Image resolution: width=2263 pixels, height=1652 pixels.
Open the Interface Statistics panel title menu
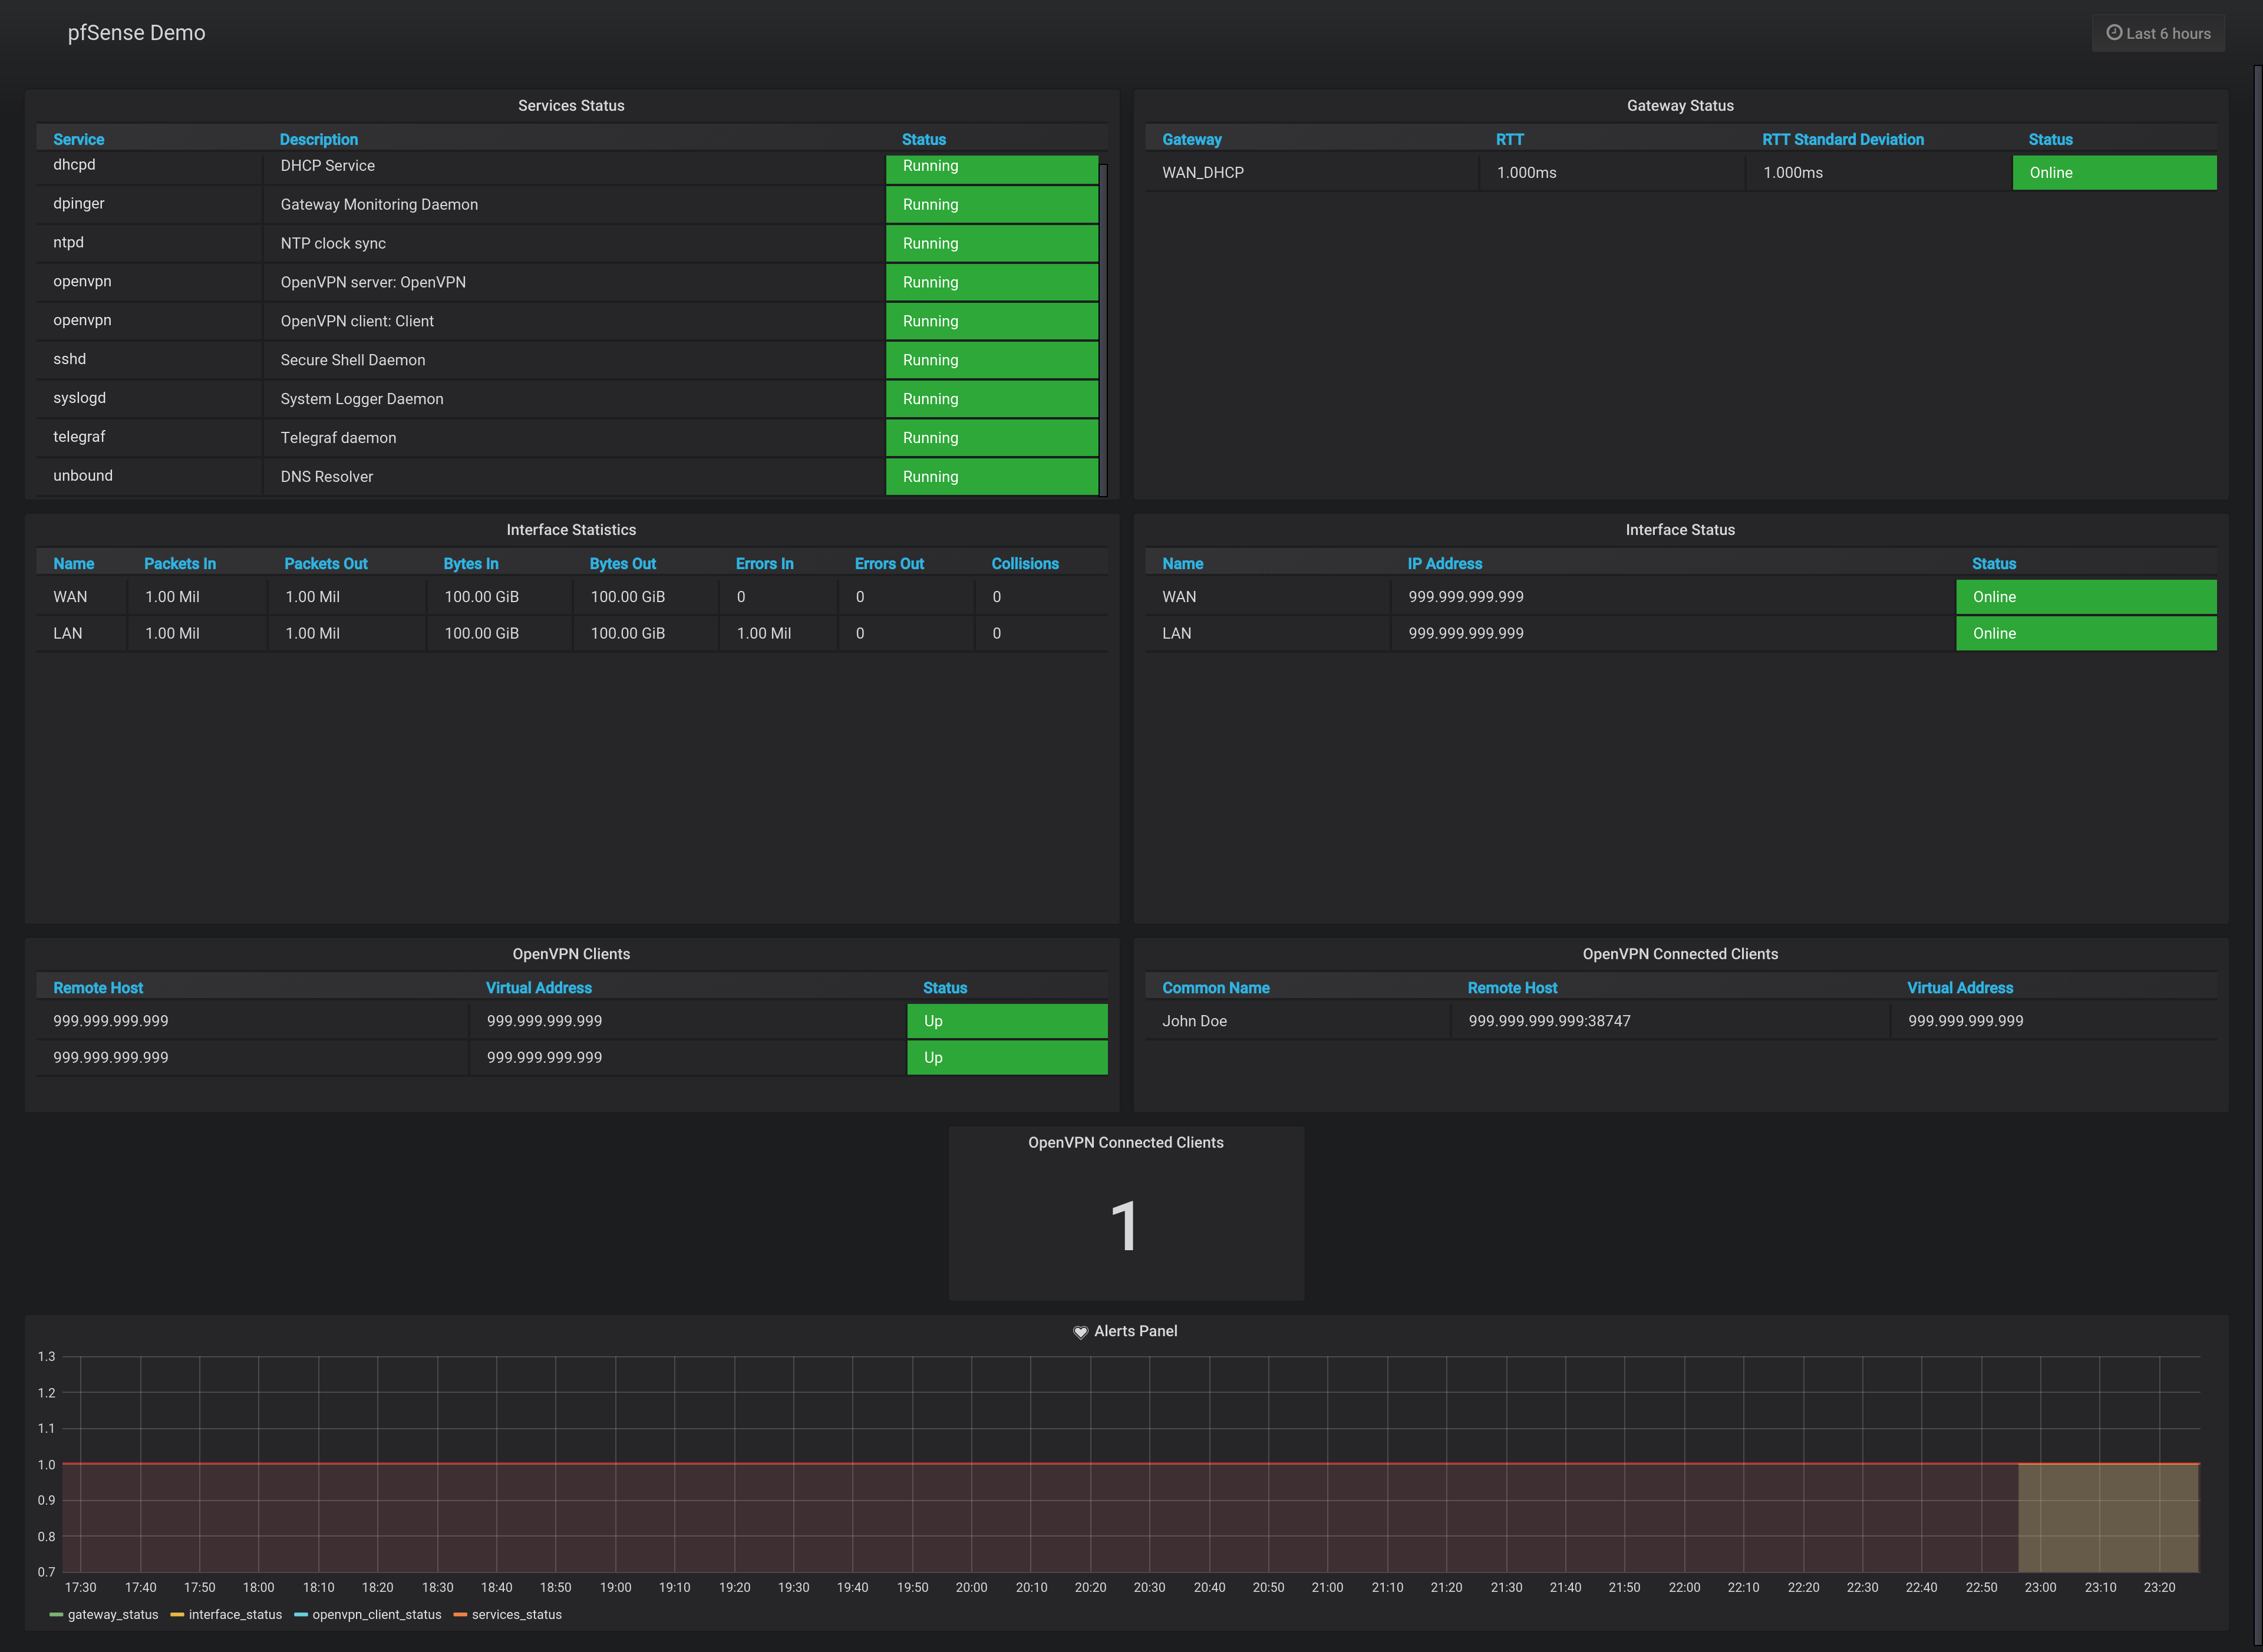pos(571,530)
